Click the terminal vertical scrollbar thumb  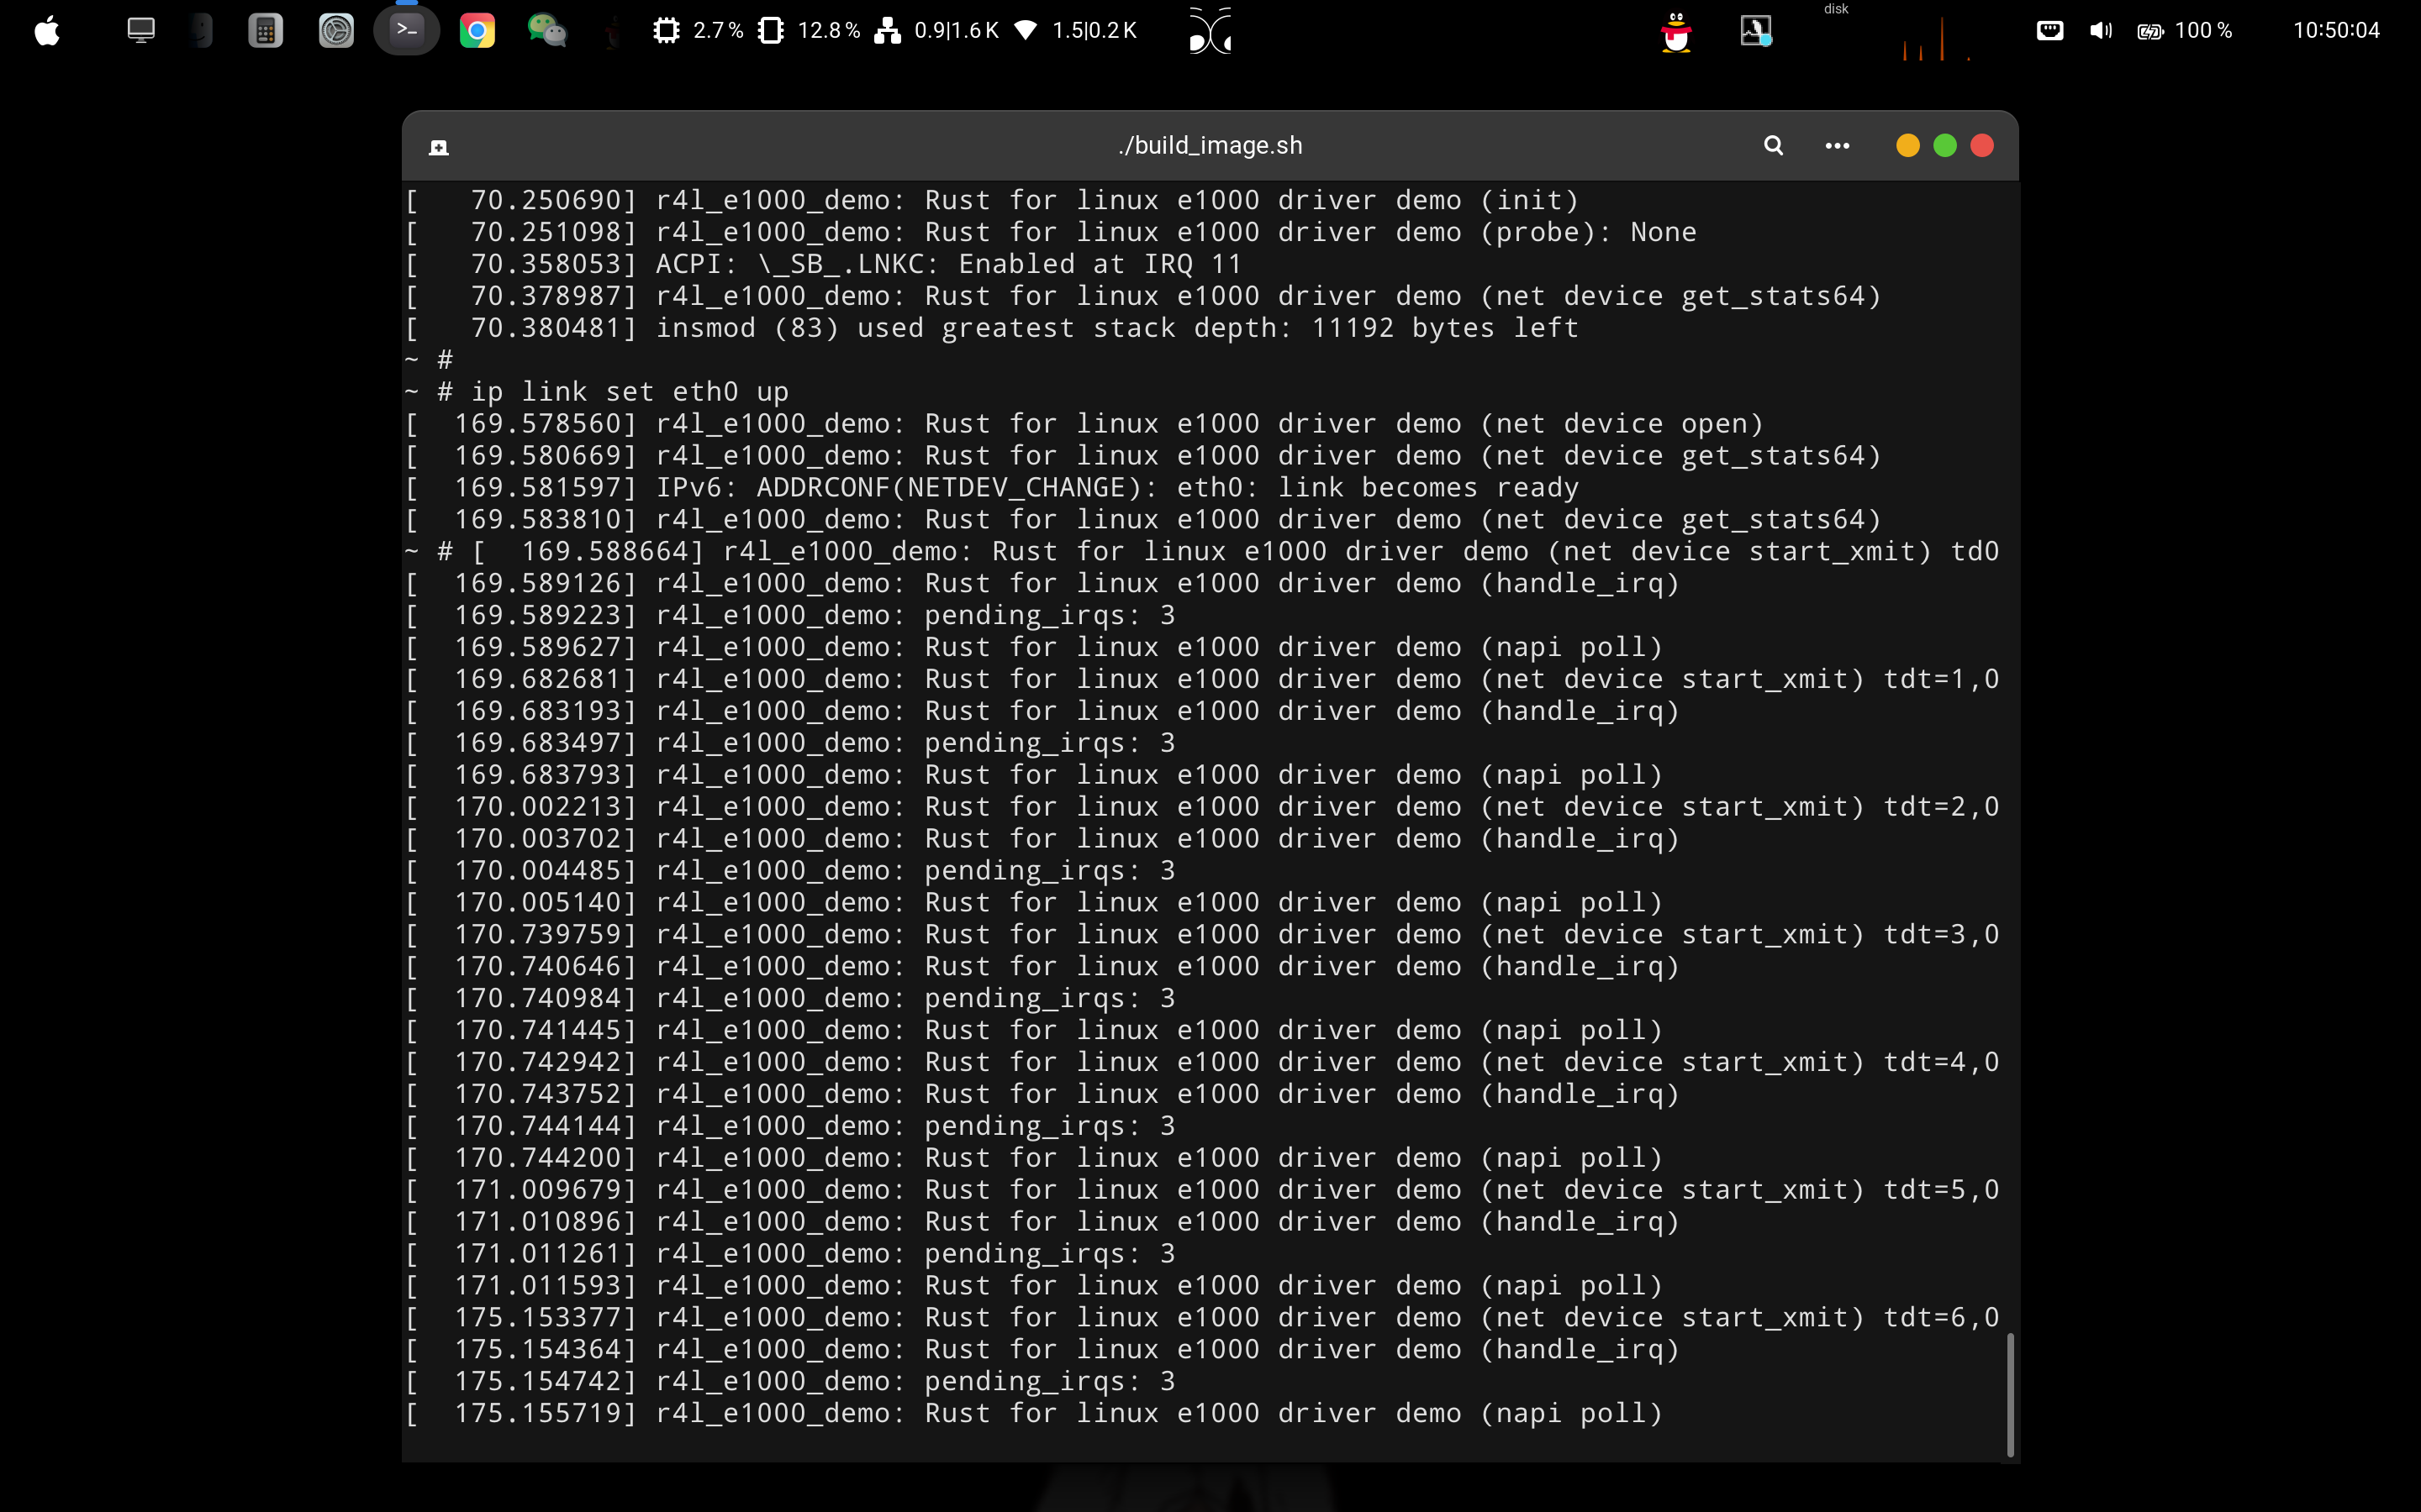coord(2009,1394)
